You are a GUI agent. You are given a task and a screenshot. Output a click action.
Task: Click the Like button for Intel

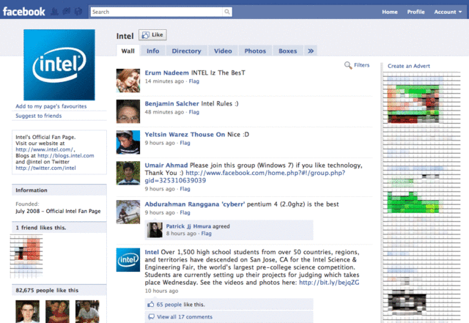[x=152, y=35]
